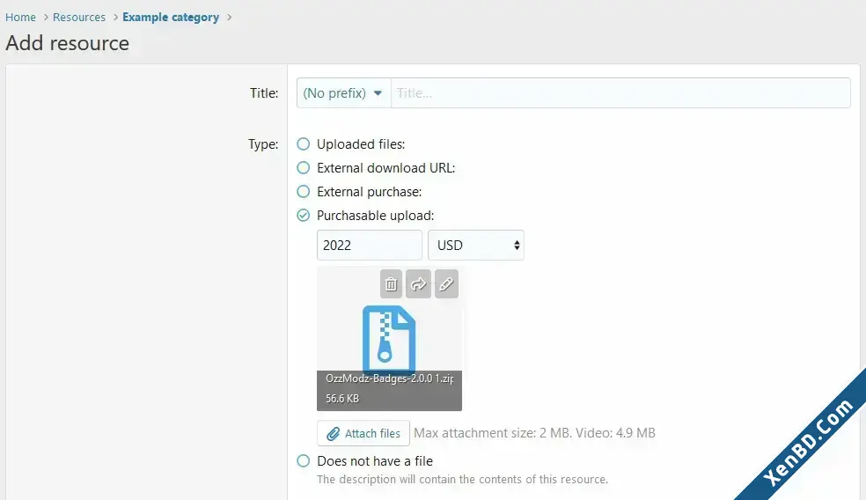Click the pencil edit icon on attachment
866x500 pixels.
coord(446,284)
